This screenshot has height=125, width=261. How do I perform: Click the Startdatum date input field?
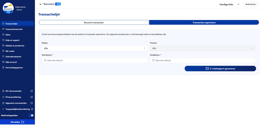[x=95, y=60]
